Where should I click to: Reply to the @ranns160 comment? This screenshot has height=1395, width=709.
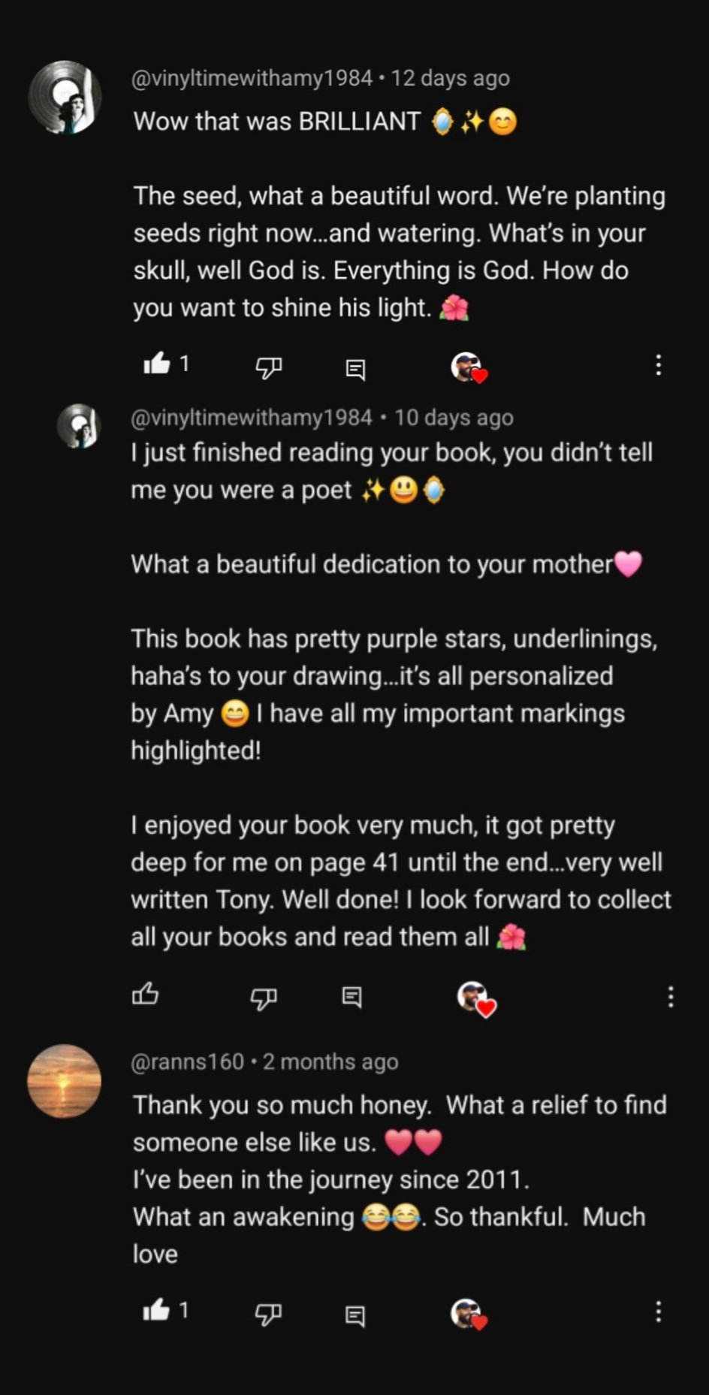354,1315
